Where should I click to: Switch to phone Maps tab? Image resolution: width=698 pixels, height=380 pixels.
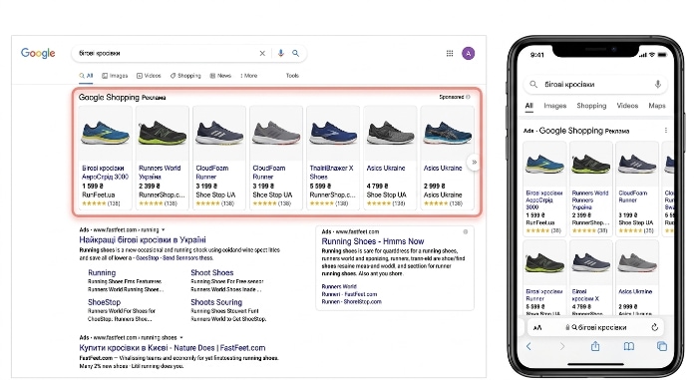tap(657, 106)
